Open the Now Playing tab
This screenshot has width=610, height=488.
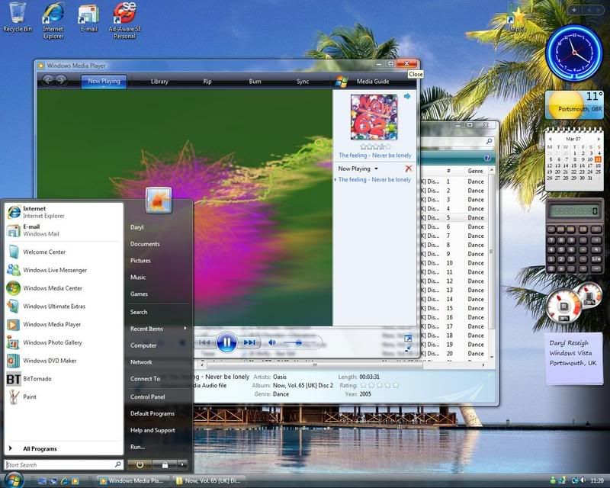[104, 82]
